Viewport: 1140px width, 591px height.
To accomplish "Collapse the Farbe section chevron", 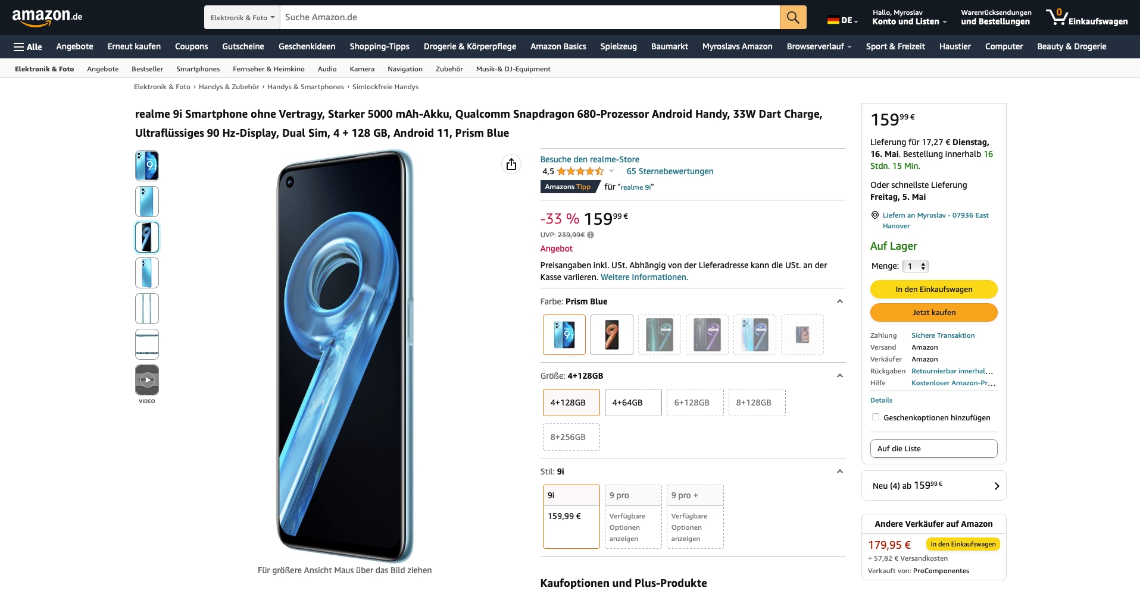I will pyautogui.click(x=840, y=301).
